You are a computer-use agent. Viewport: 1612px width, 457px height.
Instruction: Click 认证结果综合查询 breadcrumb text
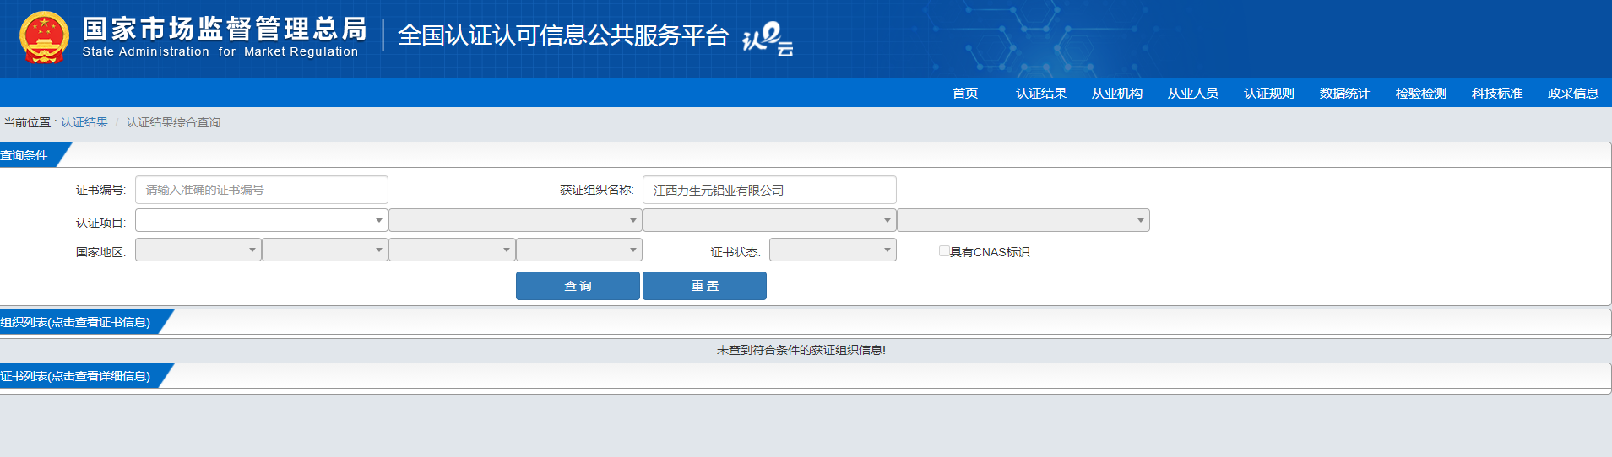coord(173,122)
